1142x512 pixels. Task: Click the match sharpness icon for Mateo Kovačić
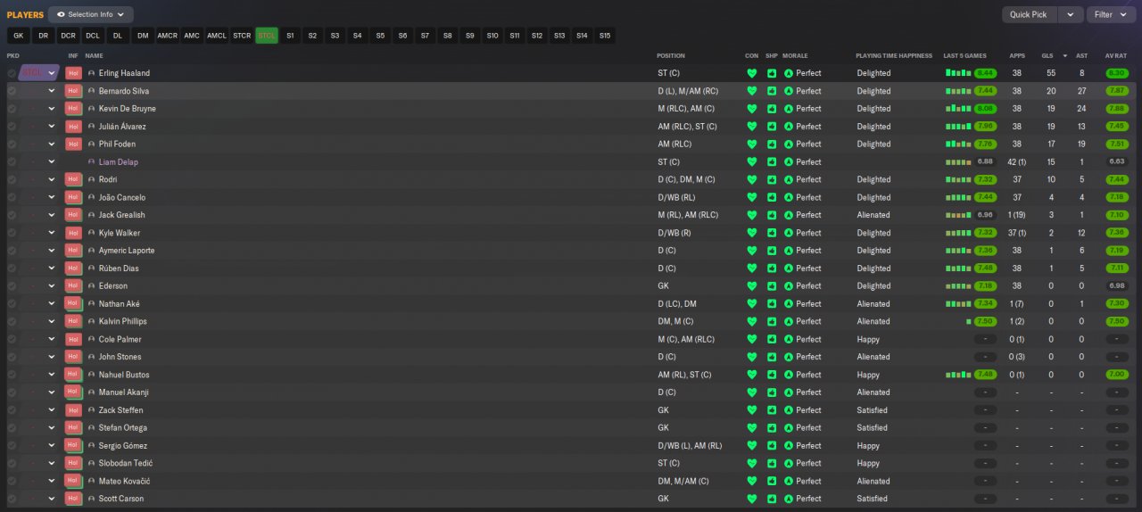[x=772, y=481]
